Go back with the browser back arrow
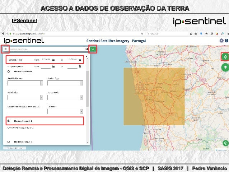The height and width of the screenshot is (172, 229). 3,34
